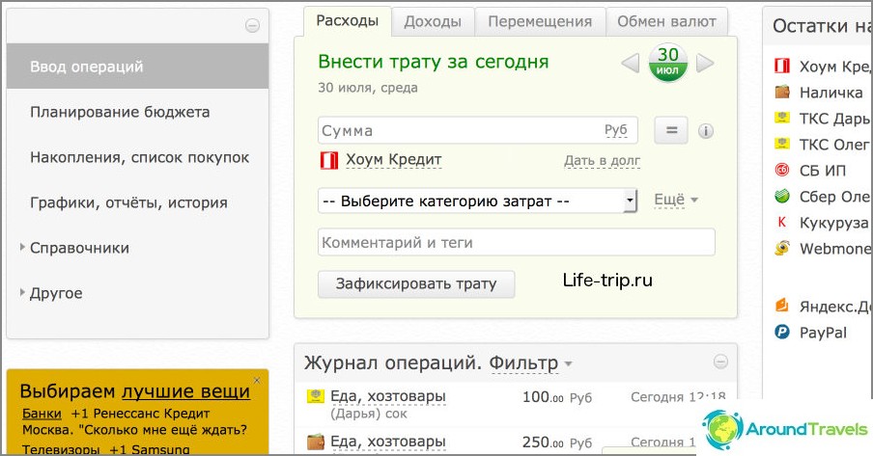Click the 250.00 Руб amount

click(x=557, y=443)
